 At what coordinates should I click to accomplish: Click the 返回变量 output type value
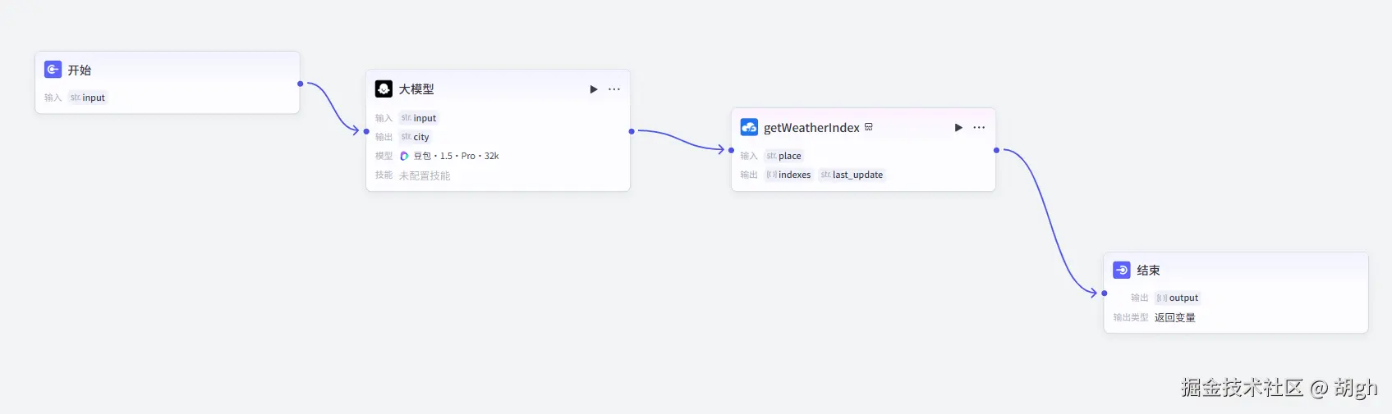[1174, 317]
